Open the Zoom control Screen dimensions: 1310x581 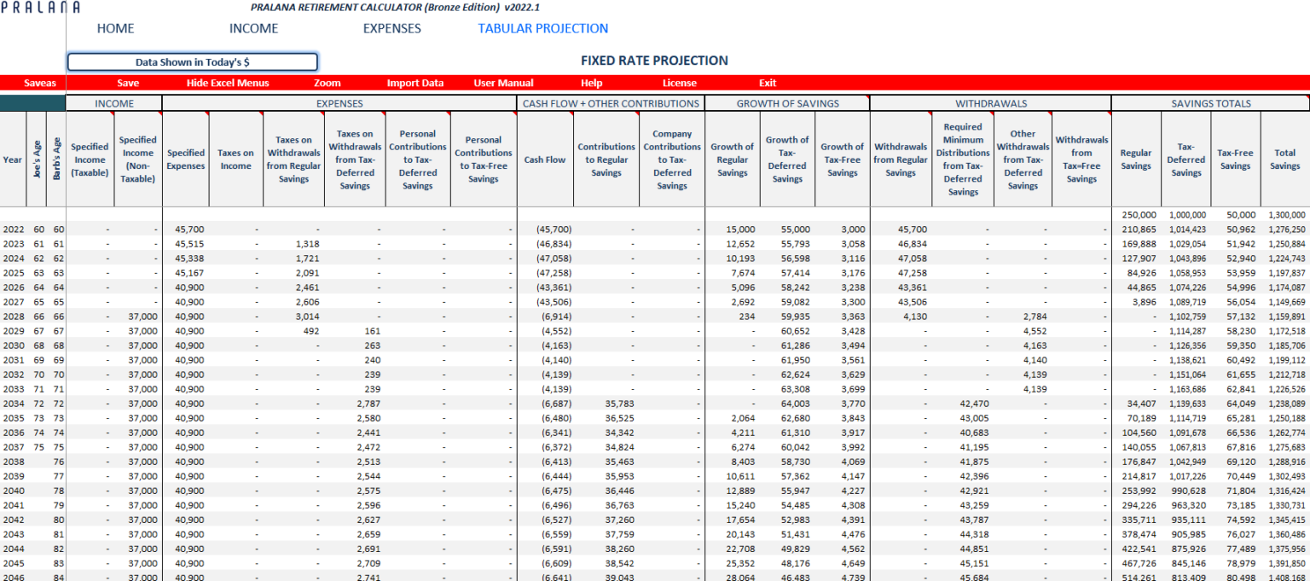pos(327,83)
